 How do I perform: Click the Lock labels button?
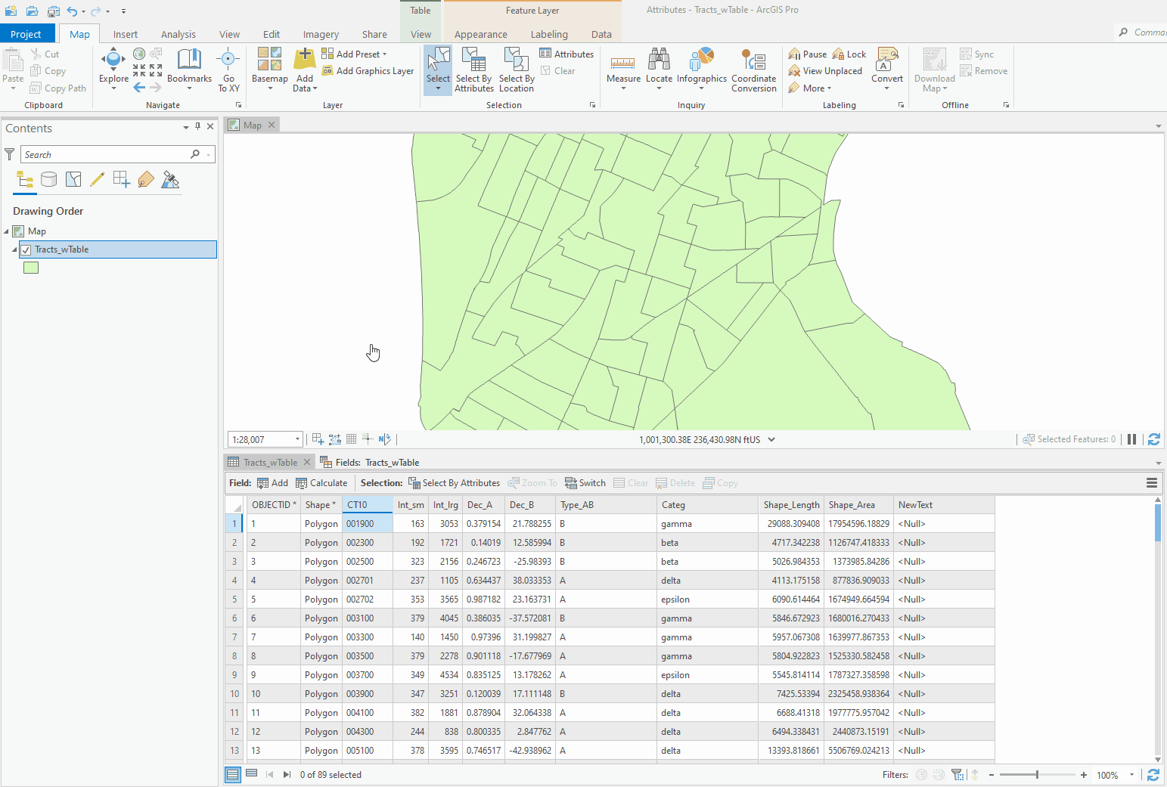pyautogui.click(x=849, y=54)
